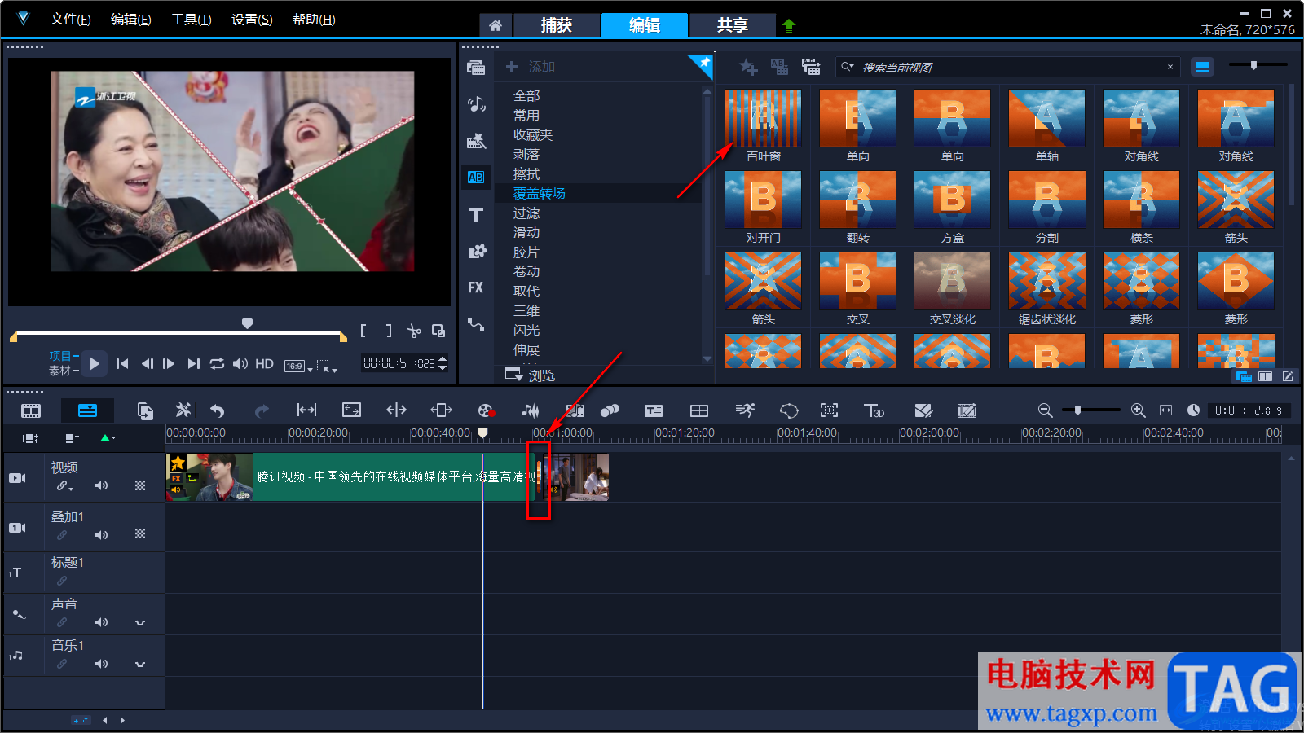This screenshot has width=1304, height=733.
Task: Open the 文件(F) menu
Action: (x=70, y=20)
